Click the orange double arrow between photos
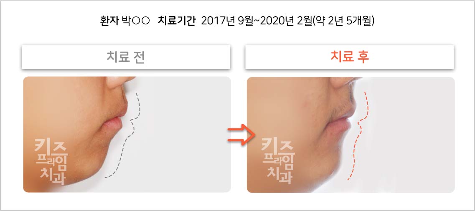Viewport: 475px width, 211px height. (240, 135)
